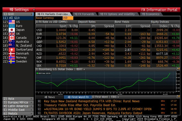Click the Japan flag icon
This screenshot has width=182, height=121.
[12, 30]
